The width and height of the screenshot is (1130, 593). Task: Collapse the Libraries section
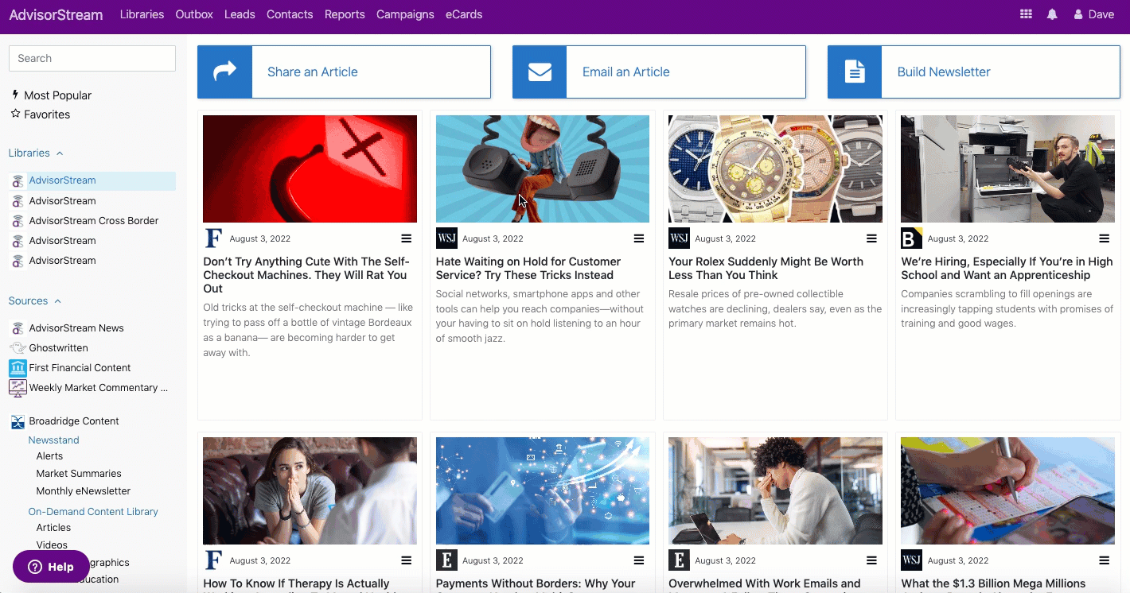pos(36,153)
